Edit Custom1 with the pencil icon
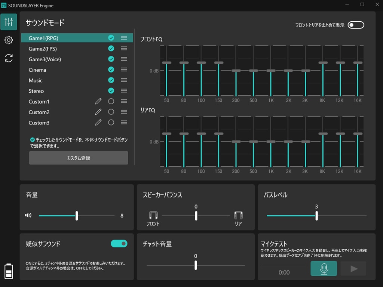 pyautogui.click(x=98, y=101)
